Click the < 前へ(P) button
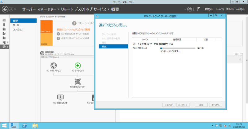248x129 pixels. 169,105
